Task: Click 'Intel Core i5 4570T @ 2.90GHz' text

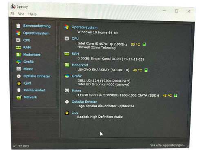Action: (102, 44)
